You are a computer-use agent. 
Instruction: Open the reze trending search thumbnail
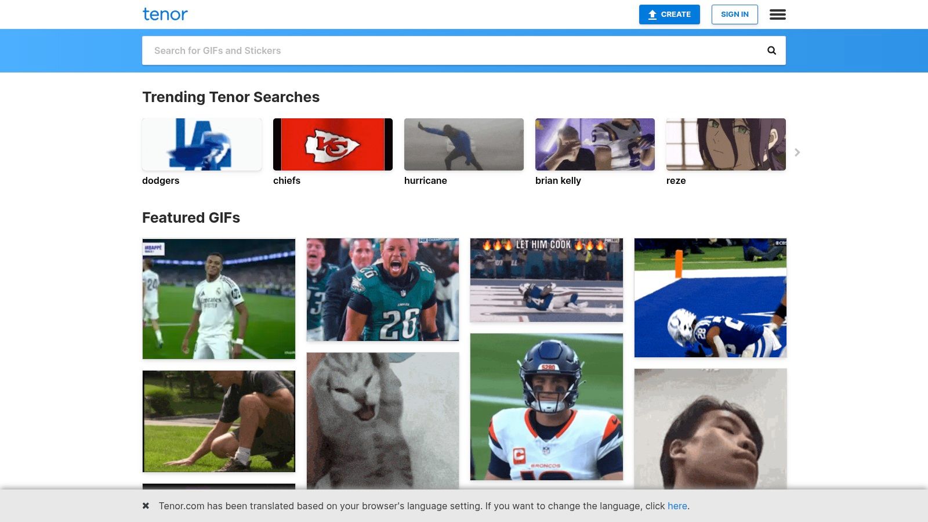pos(726,144)
